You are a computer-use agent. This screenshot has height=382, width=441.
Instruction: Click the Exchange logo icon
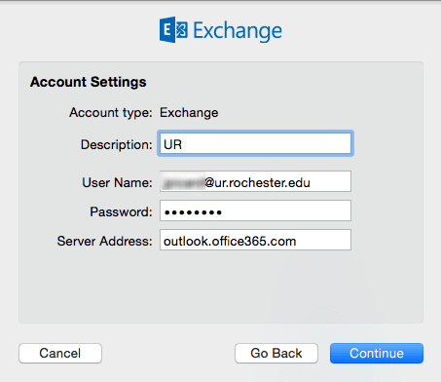coord(173,30)
